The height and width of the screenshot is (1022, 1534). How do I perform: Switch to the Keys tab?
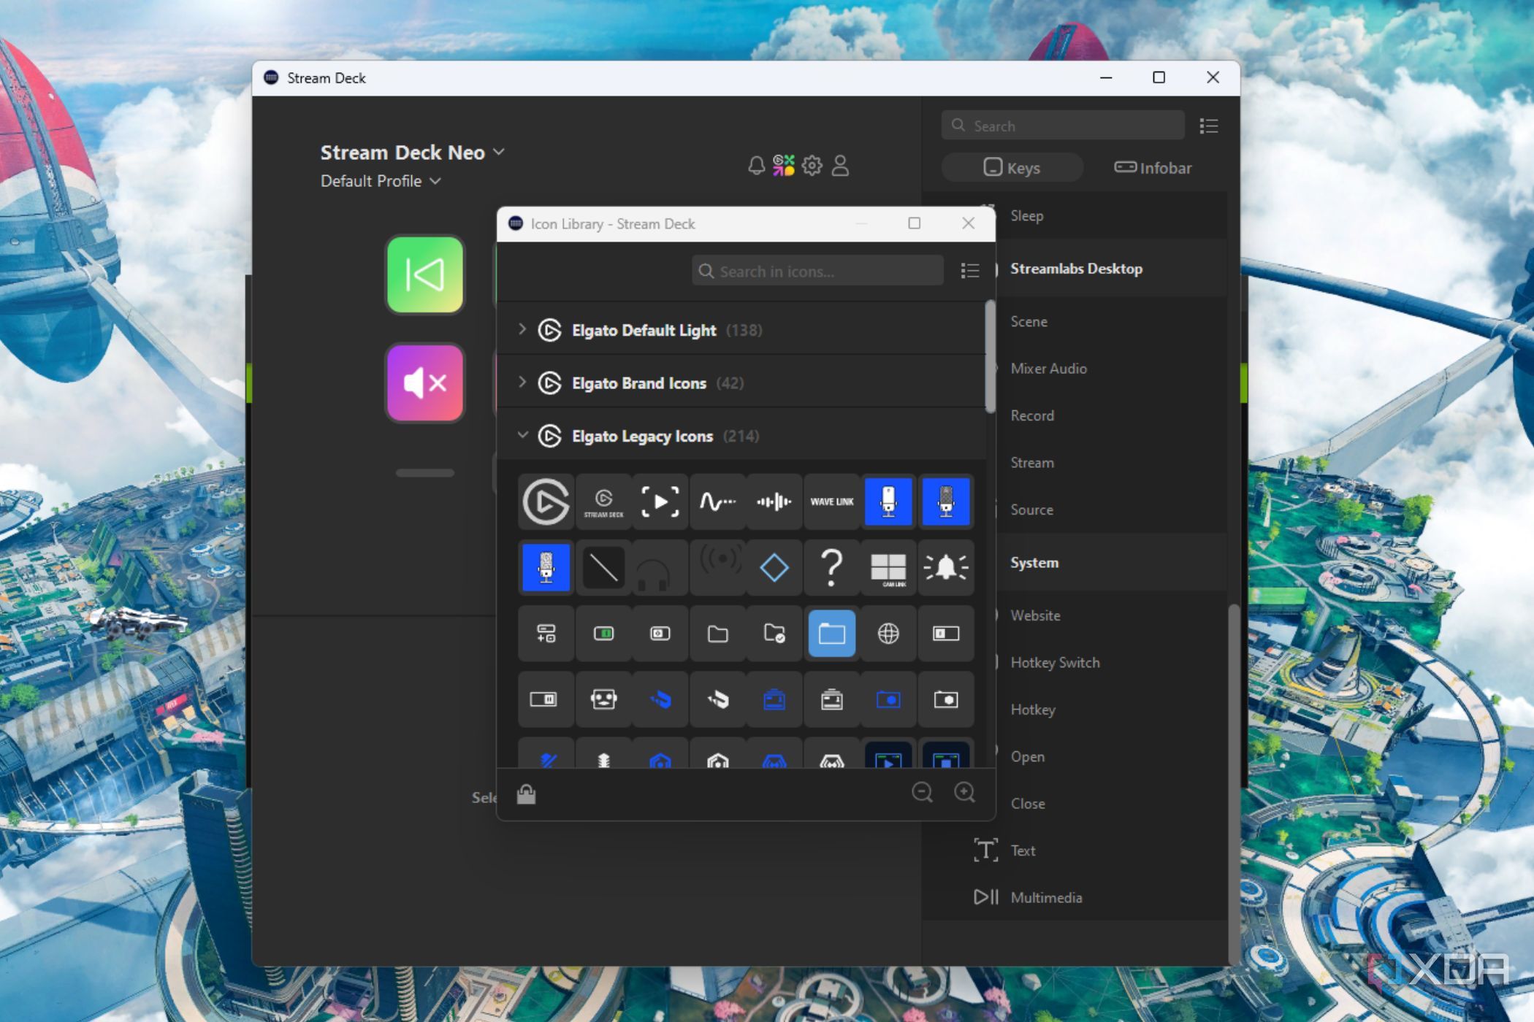pyautogui.click(x=1012, y=168)
